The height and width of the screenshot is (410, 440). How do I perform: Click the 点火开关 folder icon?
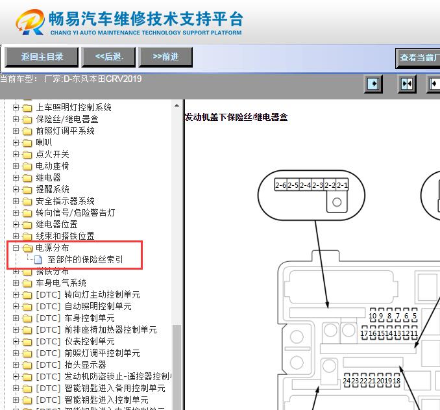[27, 155]
